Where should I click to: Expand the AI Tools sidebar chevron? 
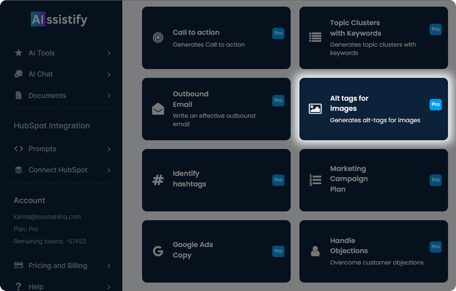(109, 53)
